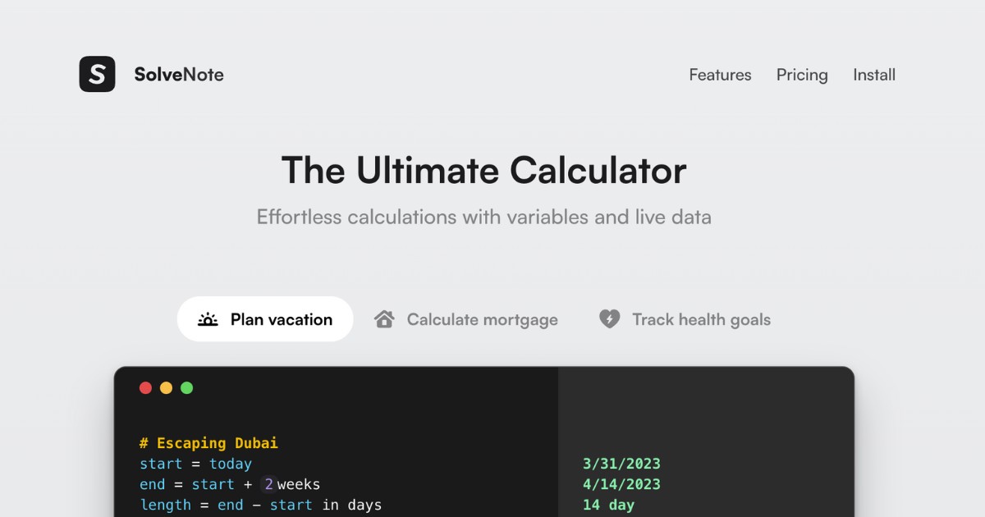
Task: Click the SolveNote logo icon
Action: tap(97, 74)
